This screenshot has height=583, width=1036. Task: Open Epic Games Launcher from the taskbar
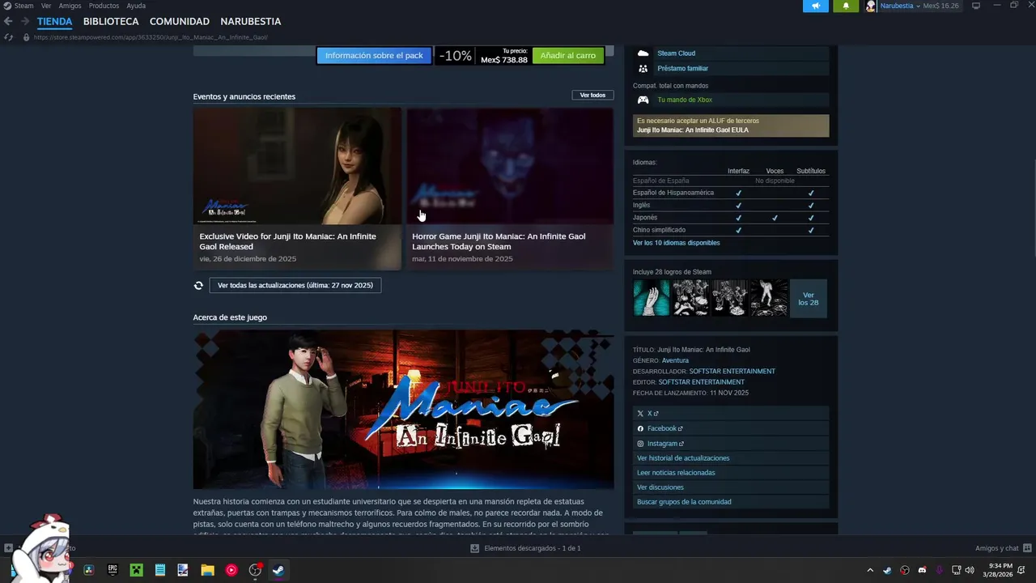point(113,570)
